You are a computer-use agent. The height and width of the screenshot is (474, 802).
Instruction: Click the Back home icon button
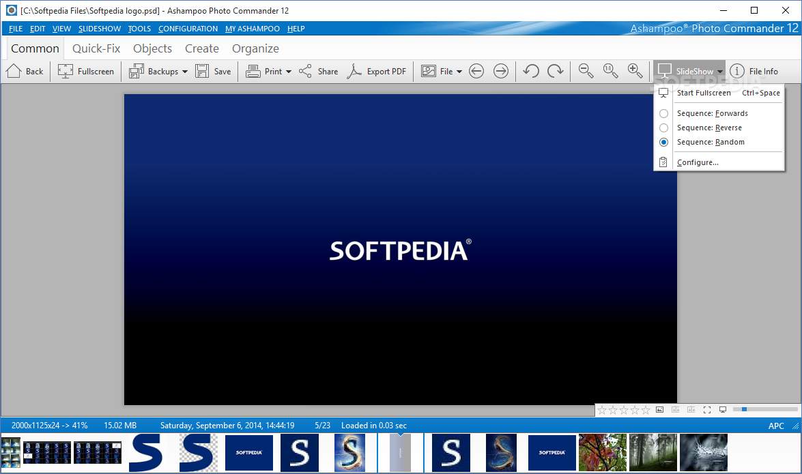[25, 71]
